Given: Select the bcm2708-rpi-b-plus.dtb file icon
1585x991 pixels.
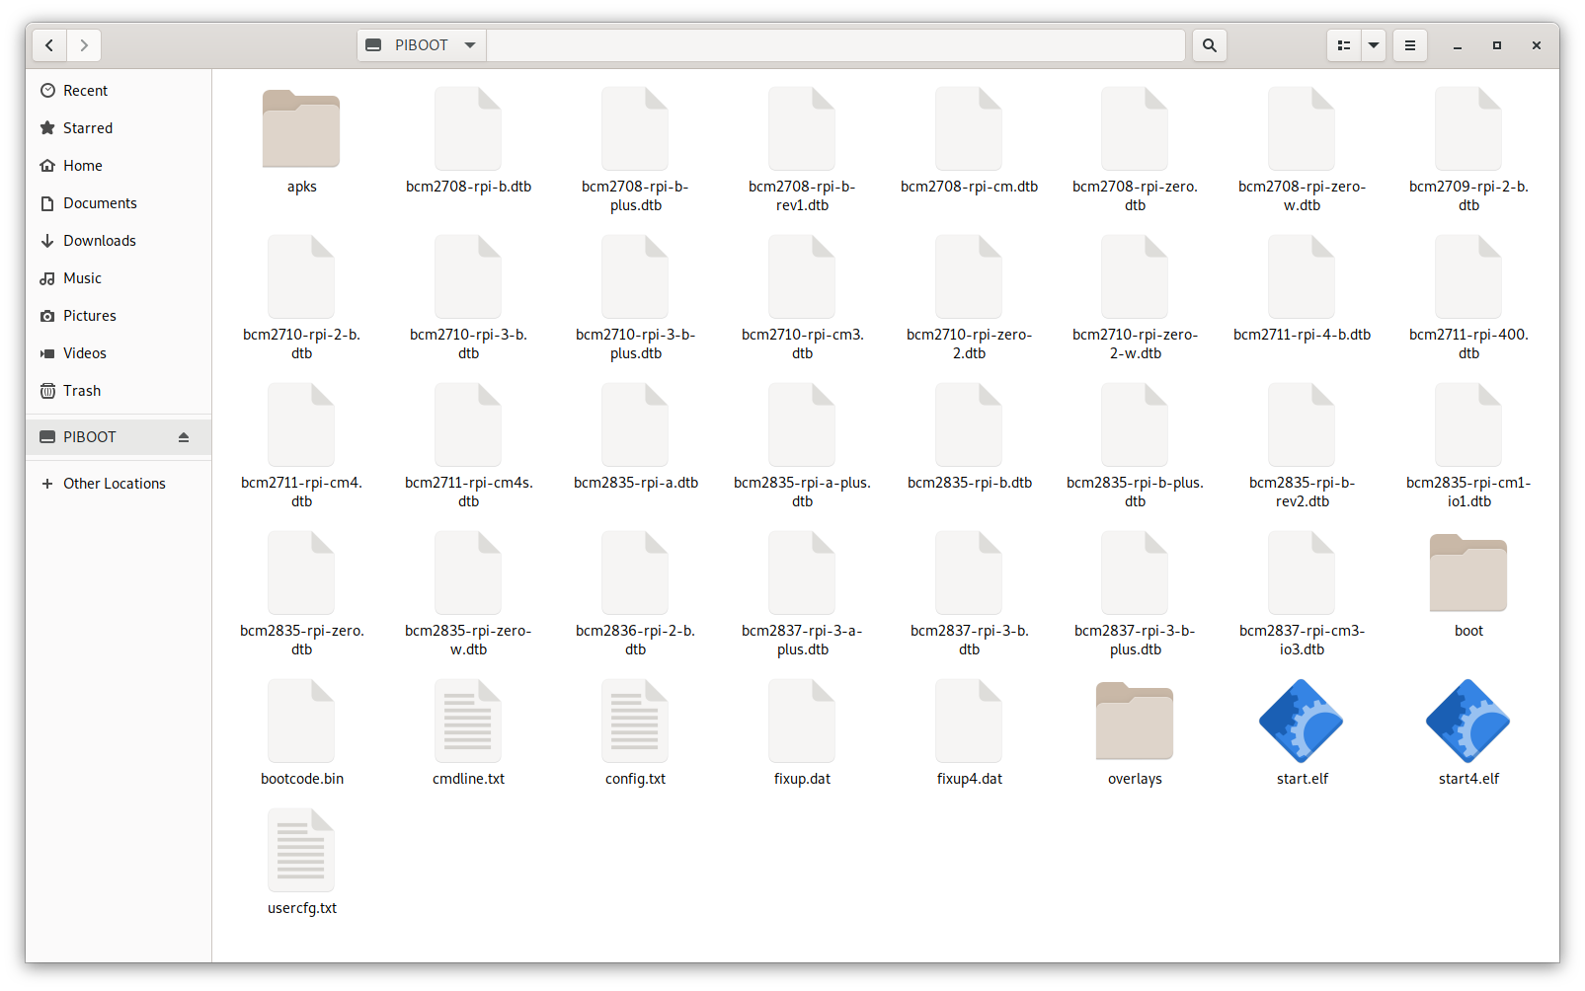Looking at the screenshot, I should point(635,128).
